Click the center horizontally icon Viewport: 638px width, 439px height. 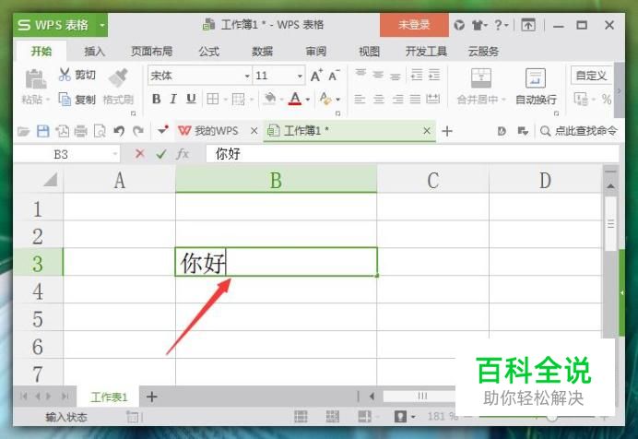coord(379,99)
